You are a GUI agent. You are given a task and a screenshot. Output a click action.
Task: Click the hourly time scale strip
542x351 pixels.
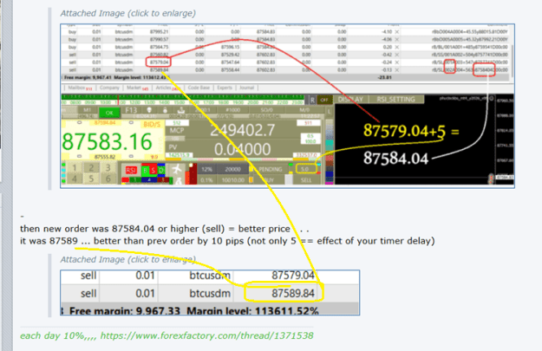(x=183, y=102)
